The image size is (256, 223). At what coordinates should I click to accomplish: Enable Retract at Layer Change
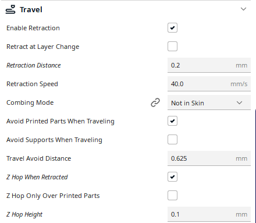coord(172,47)
